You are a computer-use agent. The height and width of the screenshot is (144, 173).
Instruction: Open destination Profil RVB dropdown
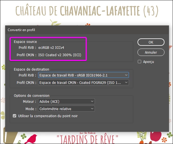(x=84, y=75)
